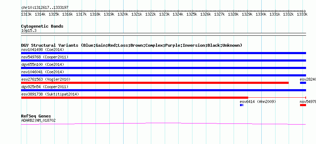Click the 1331k ruler tick label
Viewport: 316px width, 144px height.
(274, 14)
